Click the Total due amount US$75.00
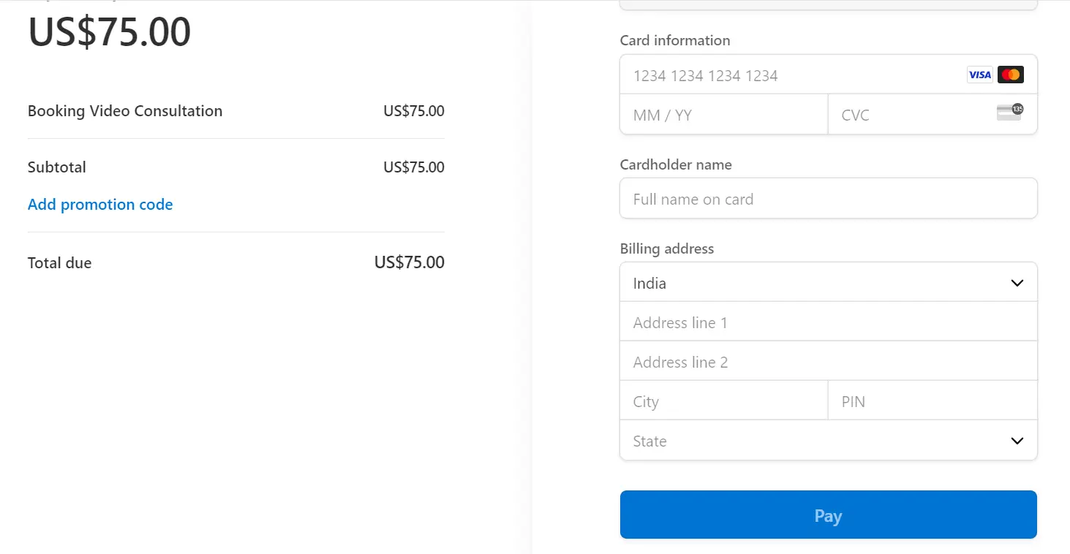 (x=409, y=262)
